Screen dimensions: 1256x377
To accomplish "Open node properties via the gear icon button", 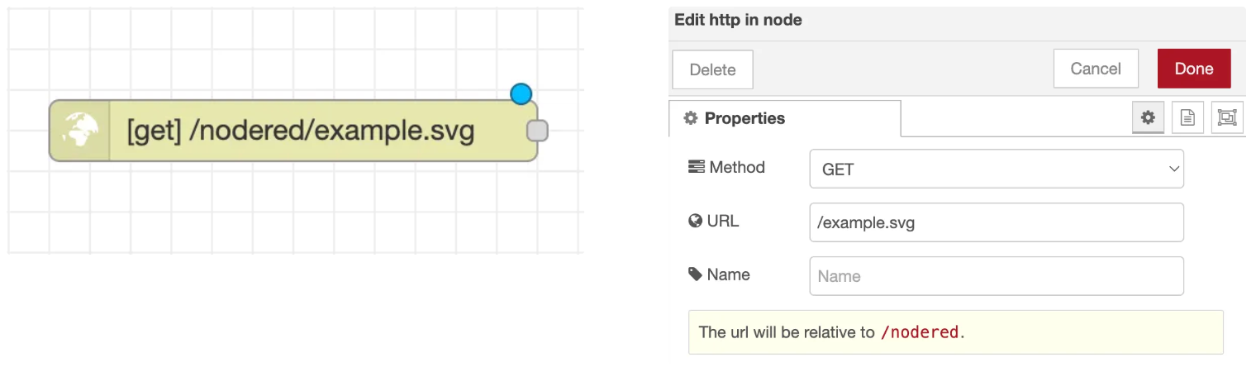I will (1148, 118).
